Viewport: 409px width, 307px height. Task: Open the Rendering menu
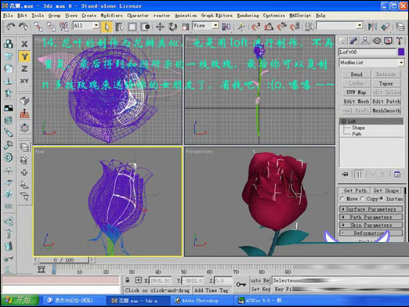point(248,16)
